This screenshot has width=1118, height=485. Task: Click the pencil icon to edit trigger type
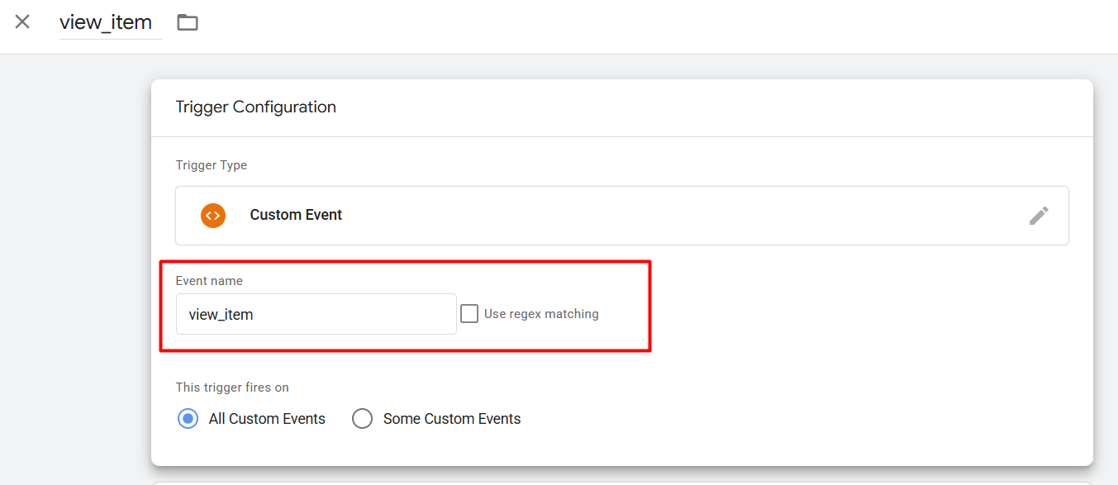click(x=1039, y=216)
